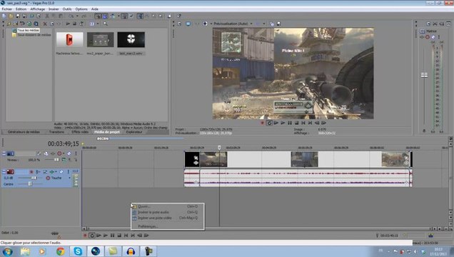Click the Open project folder icon

tap(11, 16)
